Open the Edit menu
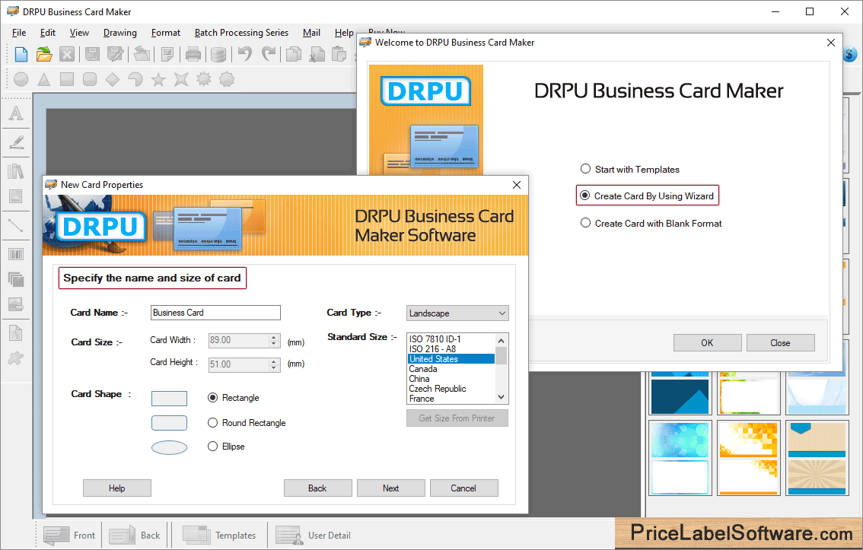863x550 pixels. pos(48,33)
